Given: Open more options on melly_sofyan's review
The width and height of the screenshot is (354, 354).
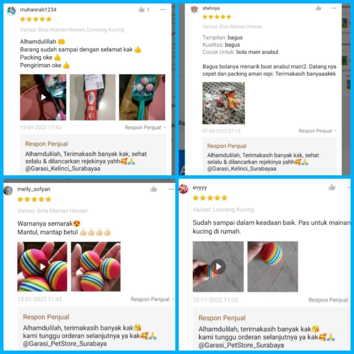Looking at the screenshot, I should pos(172,189).
